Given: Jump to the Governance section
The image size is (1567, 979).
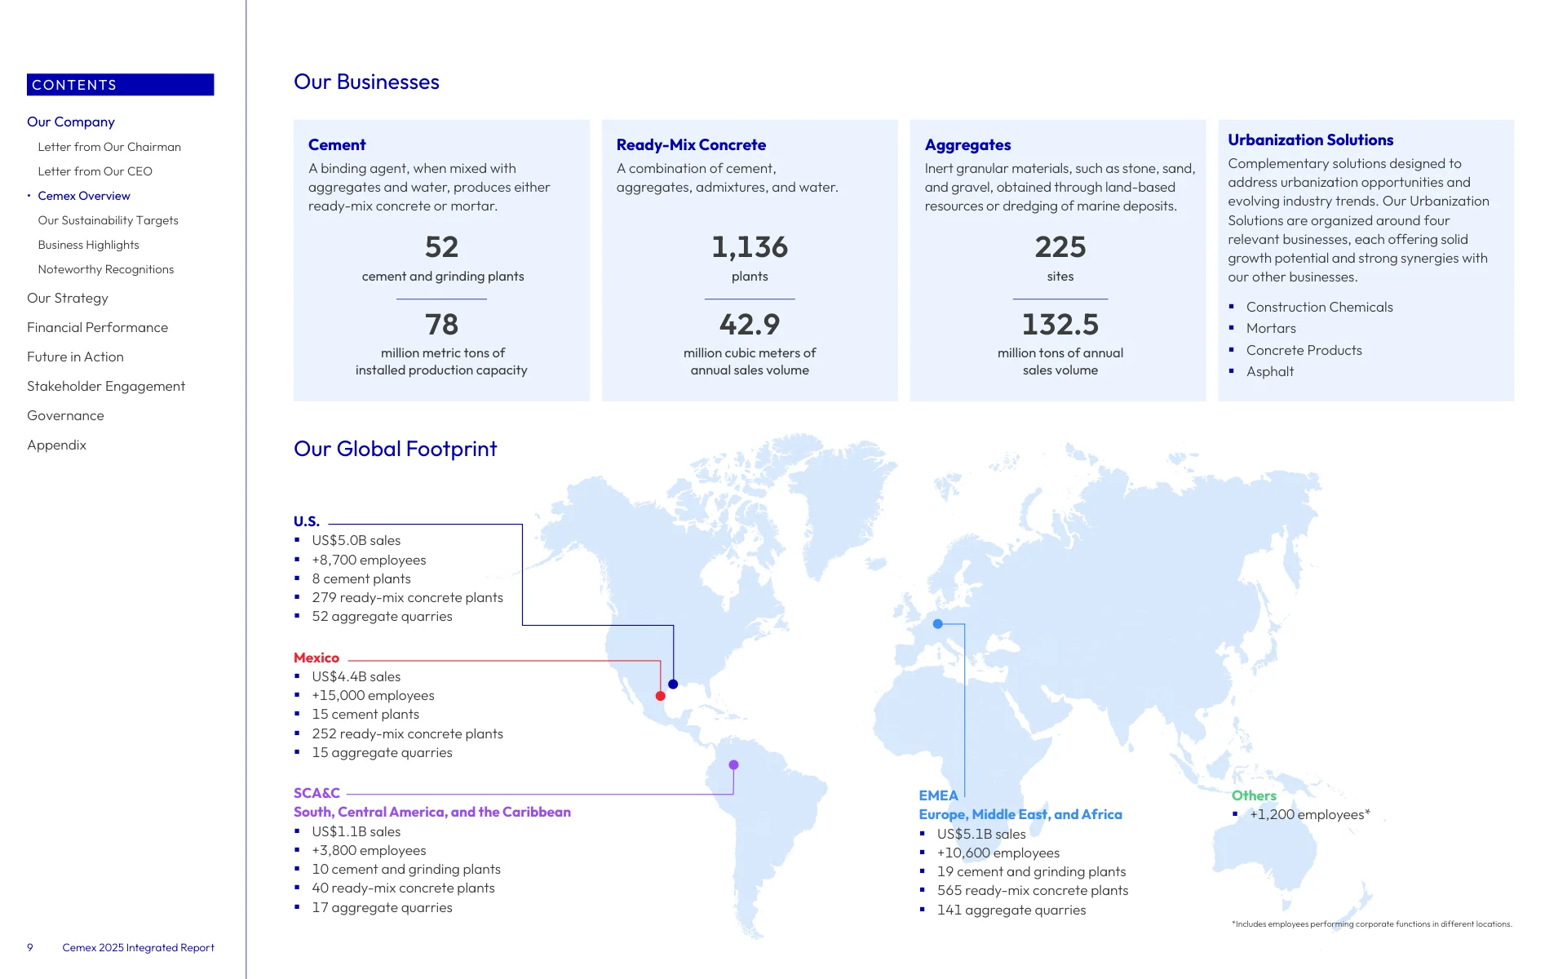Looking at the screenshot, I should [65, 416].
